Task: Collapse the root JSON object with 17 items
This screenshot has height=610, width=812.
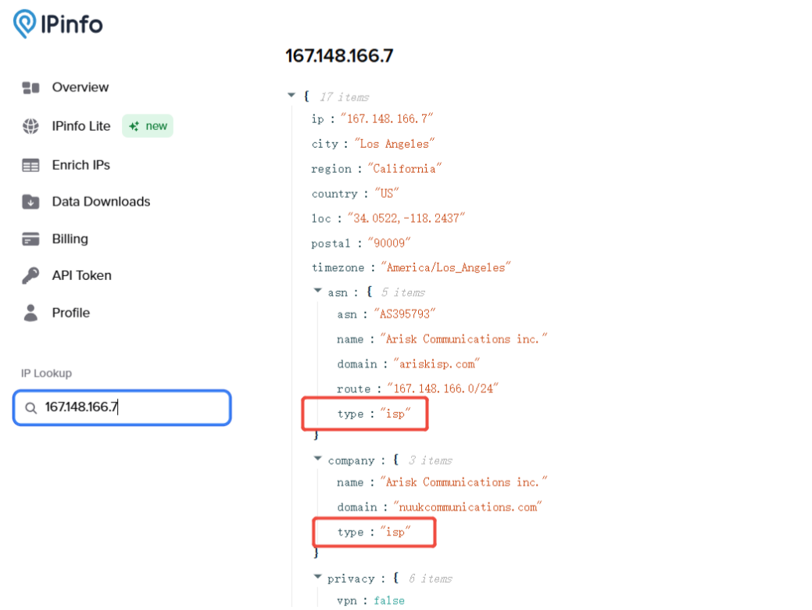Action: pos(292,95)
